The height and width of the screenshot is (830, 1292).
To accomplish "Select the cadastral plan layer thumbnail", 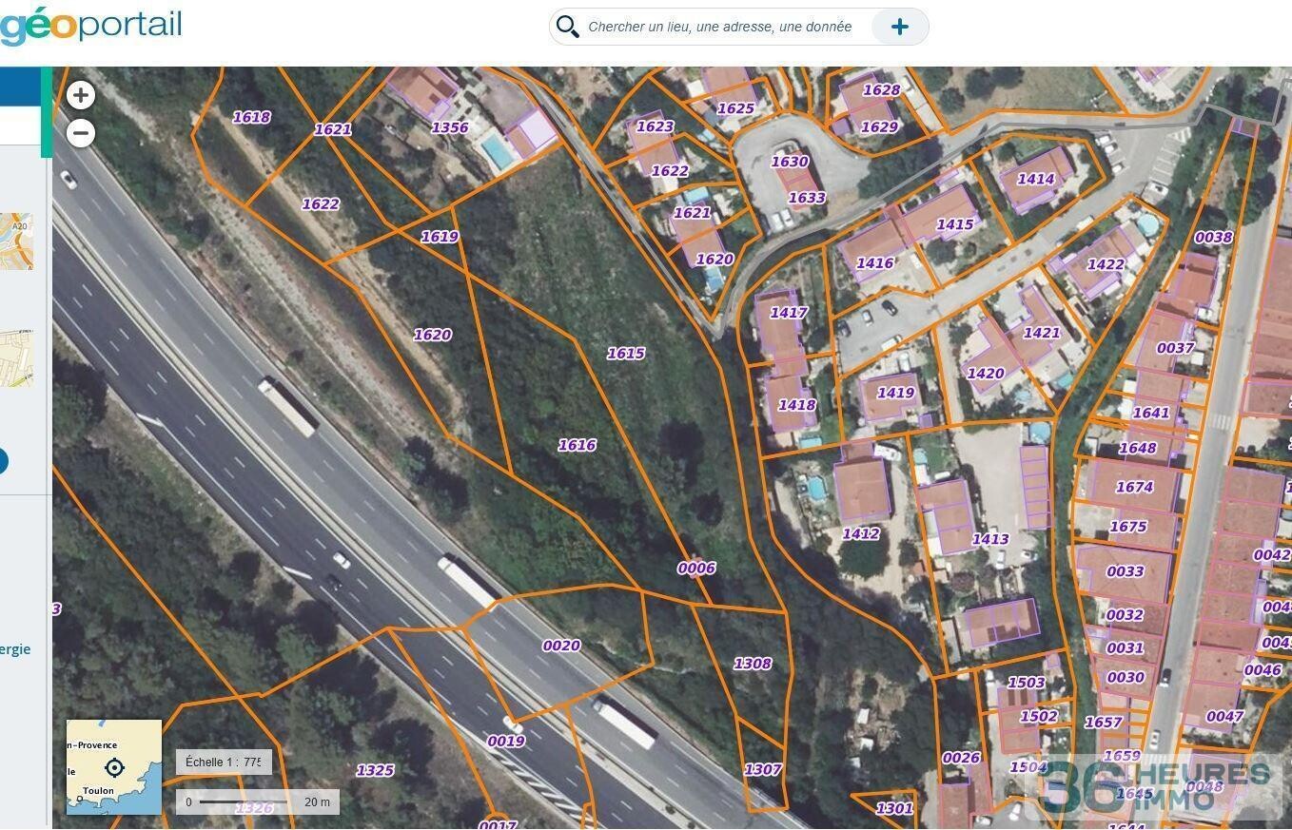I will pyautogui.click(x=16, y=357).
